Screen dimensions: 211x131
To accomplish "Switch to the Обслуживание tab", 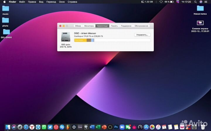I will click(141, 26).
